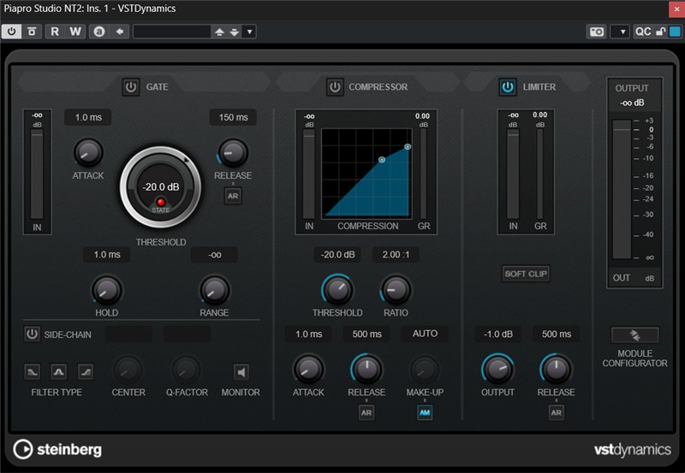Click gate release value 150 ms field
The width and height of the screenshot is (685, 473).
(x=233, y=117)
